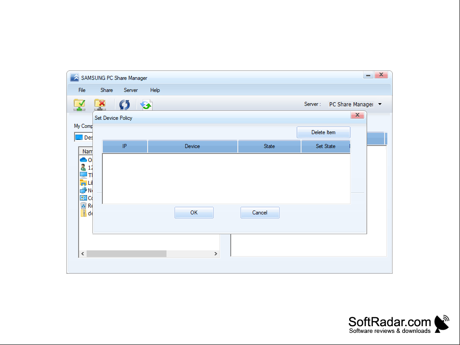Click the left scroll arrow in file list

(x=83, y=253)
